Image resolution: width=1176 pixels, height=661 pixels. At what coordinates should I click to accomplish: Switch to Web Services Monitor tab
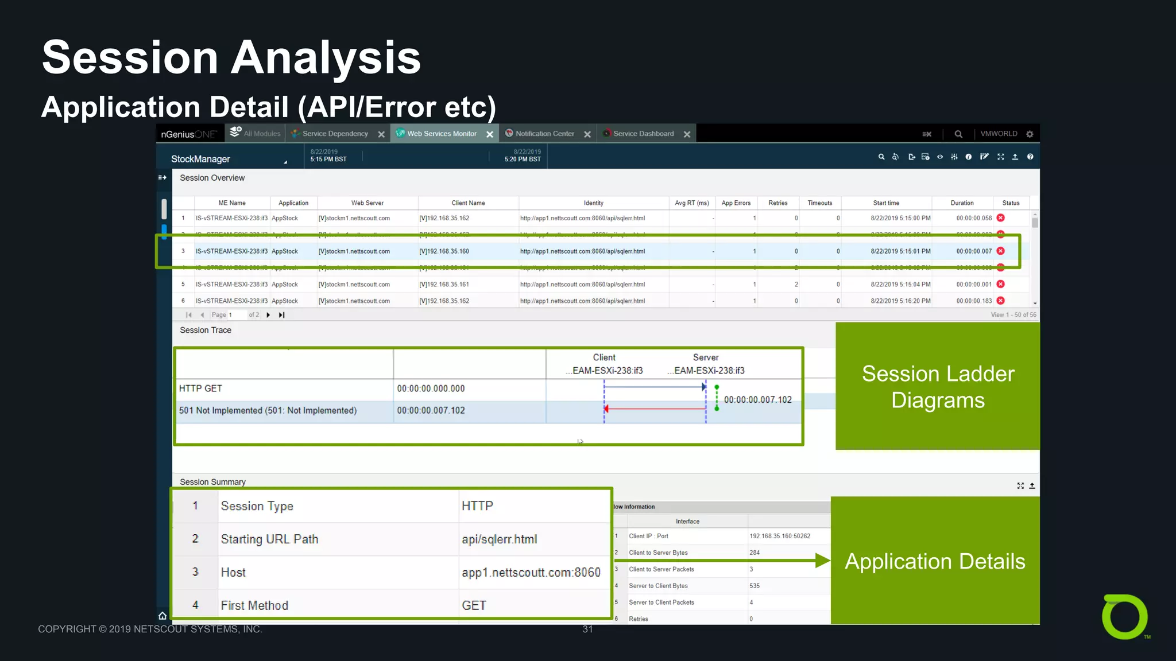pos(442,134)
